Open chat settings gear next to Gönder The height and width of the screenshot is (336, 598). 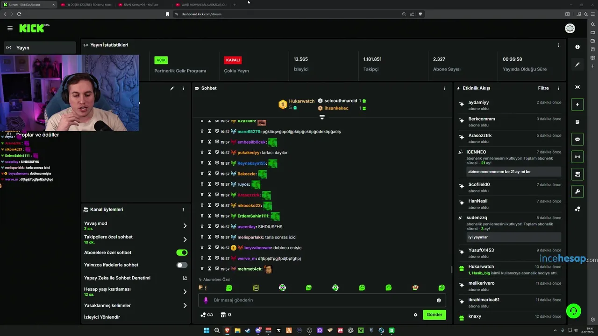[x=415, y=315]
